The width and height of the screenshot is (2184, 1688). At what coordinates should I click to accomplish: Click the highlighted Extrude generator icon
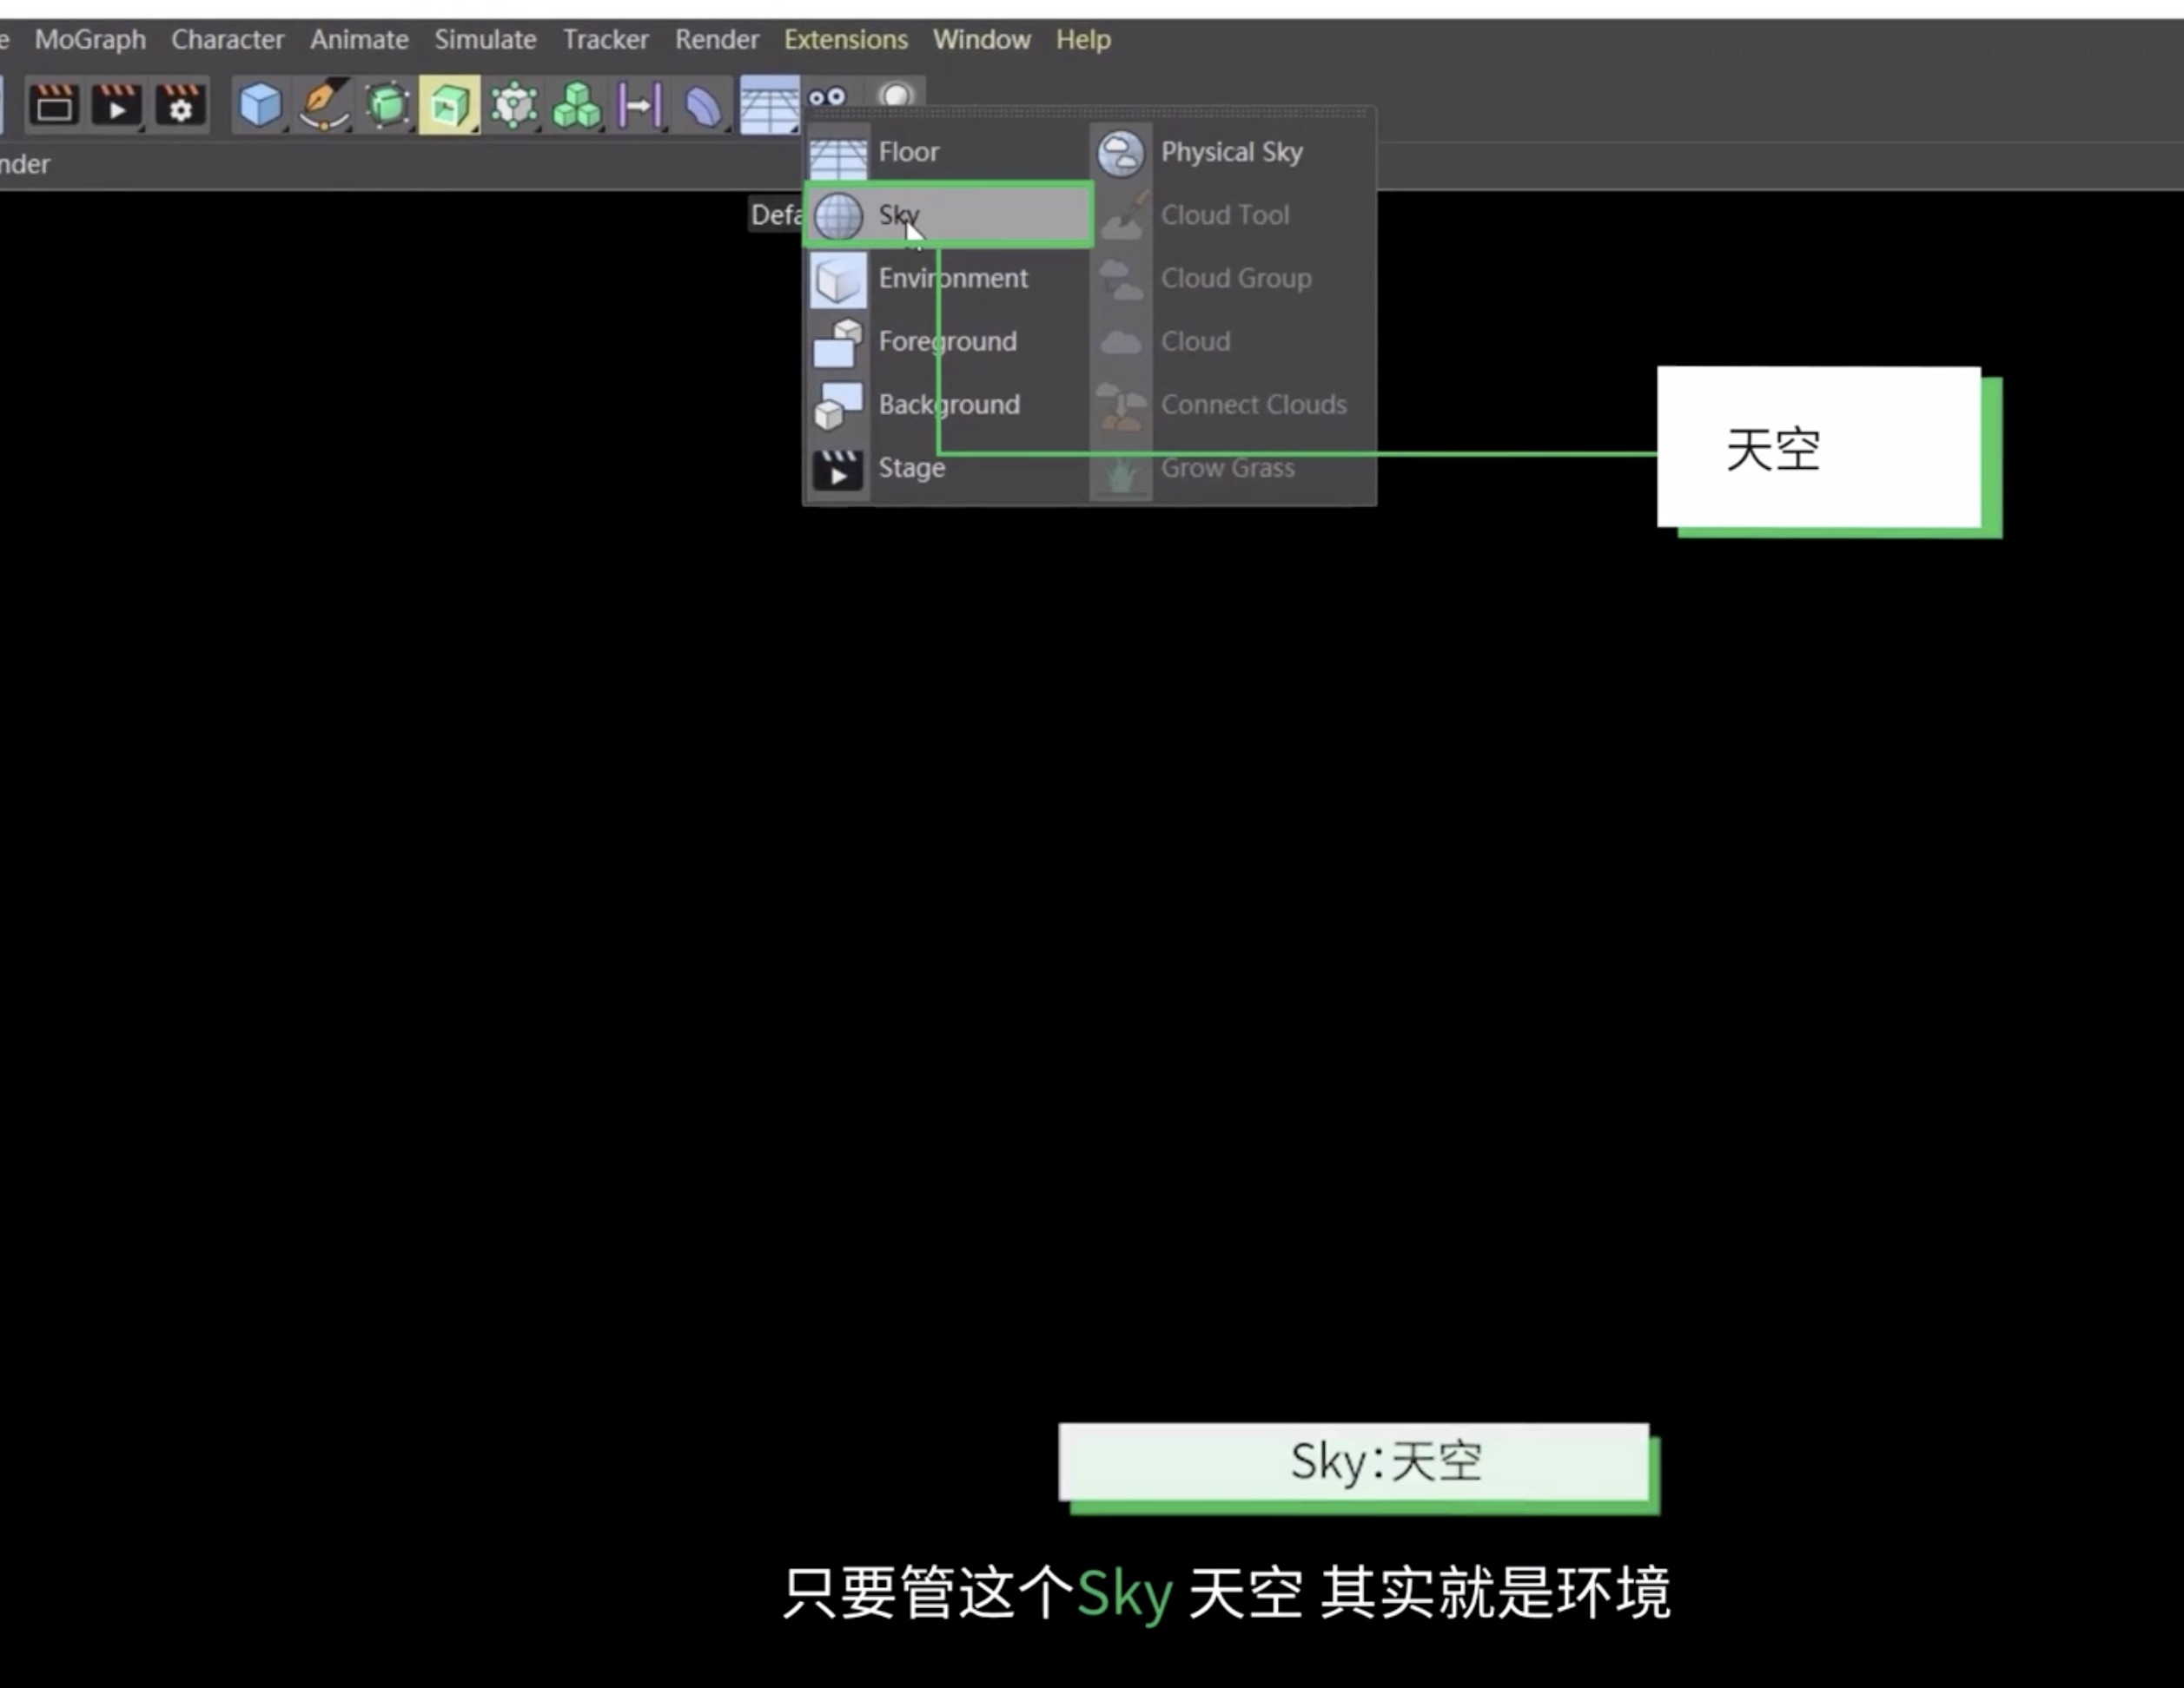click(x=450, y=104)
